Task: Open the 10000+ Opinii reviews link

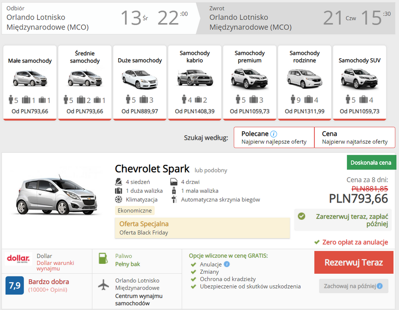Action: tap(47, 290)
